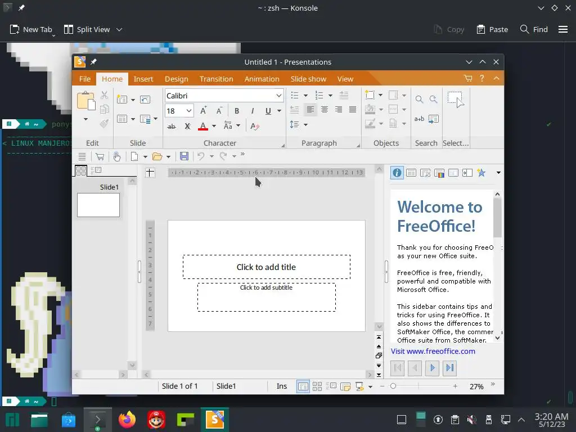Jump to last tip in sidebar

click(449, 368)
